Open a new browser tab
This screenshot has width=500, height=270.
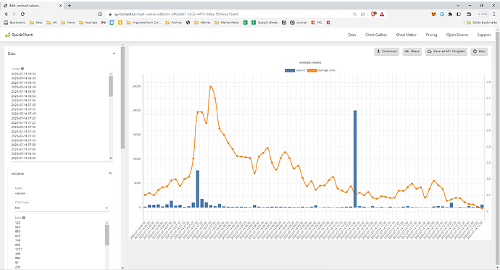tap(70, 5)
